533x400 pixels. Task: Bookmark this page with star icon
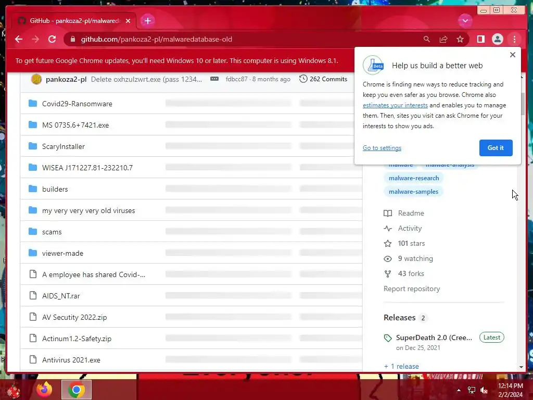pyautogui.click(x=460, y=39)
